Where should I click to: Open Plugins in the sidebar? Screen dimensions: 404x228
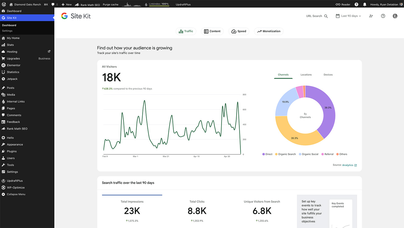click(27, 151)
